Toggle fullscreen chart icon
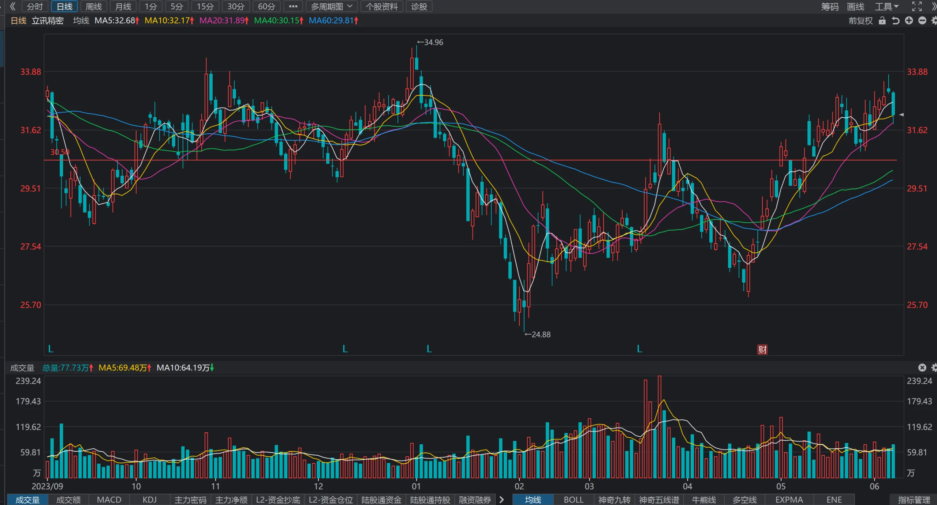Image resolution: width=937 pixels, height=505 pixels. (x=917, y=6)
